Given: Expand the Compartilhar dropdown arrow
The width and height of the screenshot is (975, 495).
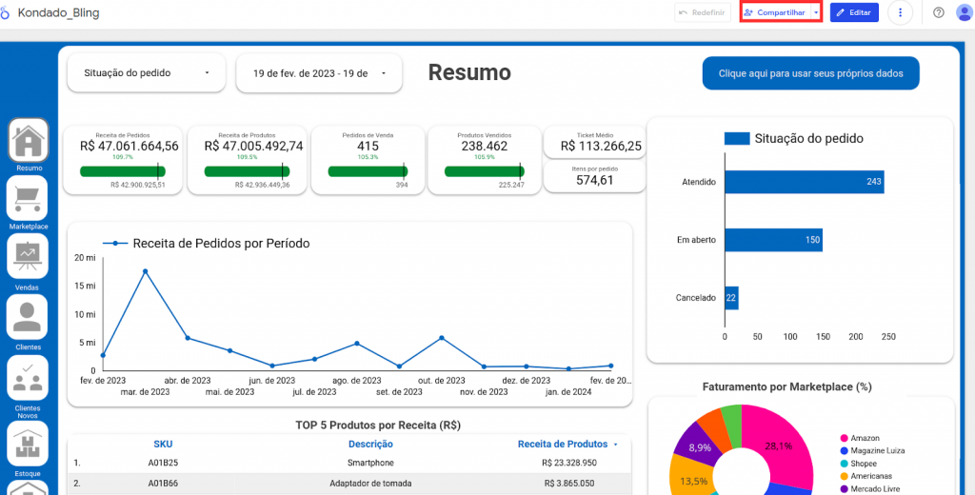Looking at the screenshot, I should 816,12.
